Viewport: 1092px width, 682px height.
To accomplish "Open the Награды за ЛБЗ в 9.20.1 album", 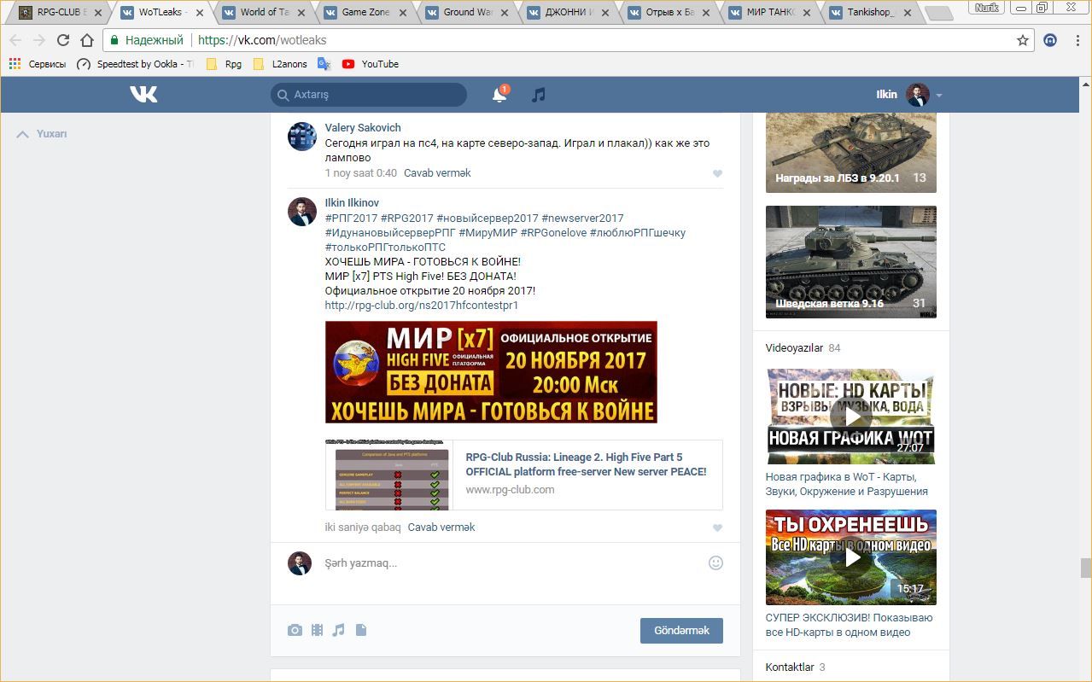I will point(851,153).
